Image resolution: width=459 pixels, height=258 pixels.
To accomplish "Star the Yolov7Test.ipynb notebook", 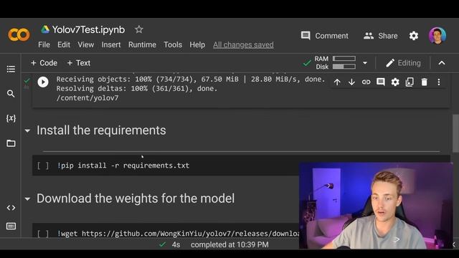I will [138, 29].
